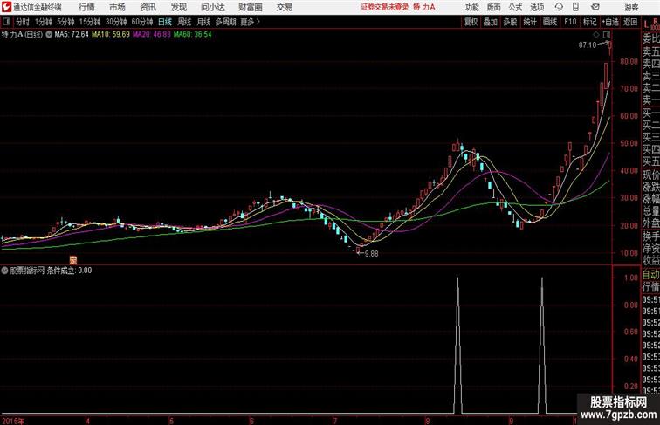The height and width of the screenshot is (425, 660).
Task: Open the 版面 menu
Action: [x=494, y=7]
